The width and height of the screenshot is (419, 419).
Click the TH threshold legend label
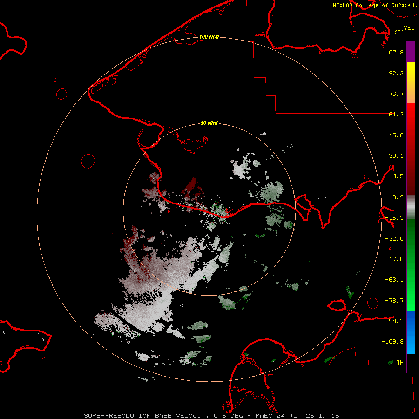[400, 363]
